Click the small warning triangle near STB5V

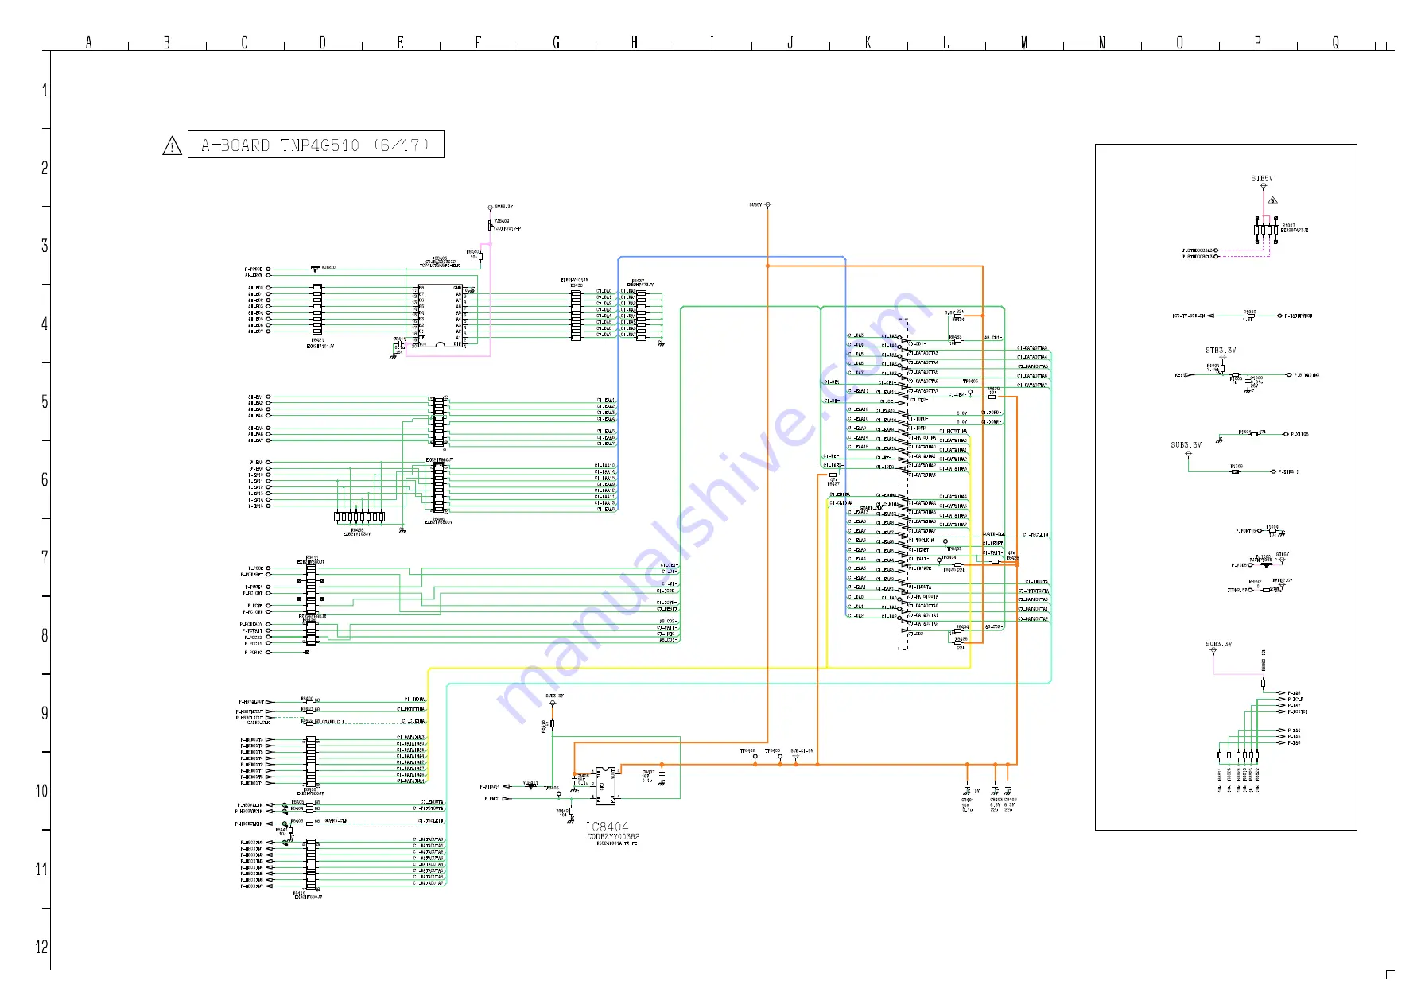coord(1272,200)
